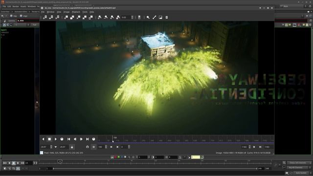This screenshot has width=313, height=176.
Task: Open the View menu in djv_view
Action: (x=59, y=12)
